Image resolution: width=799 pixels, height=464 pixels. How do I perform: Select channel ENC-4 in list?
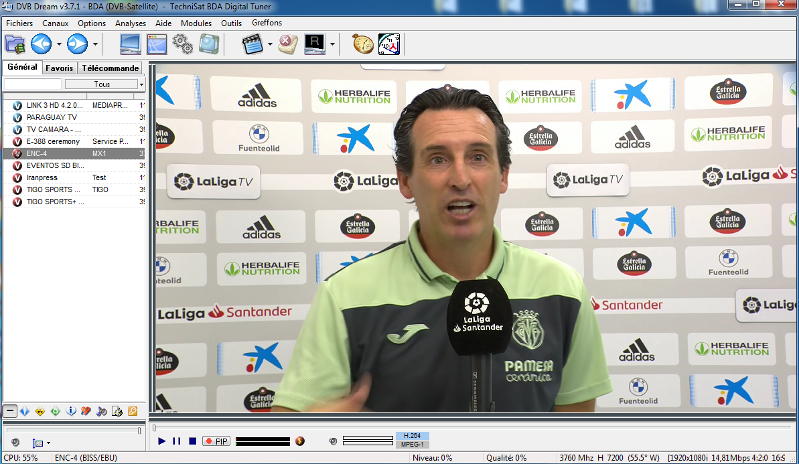pos(74,153)
